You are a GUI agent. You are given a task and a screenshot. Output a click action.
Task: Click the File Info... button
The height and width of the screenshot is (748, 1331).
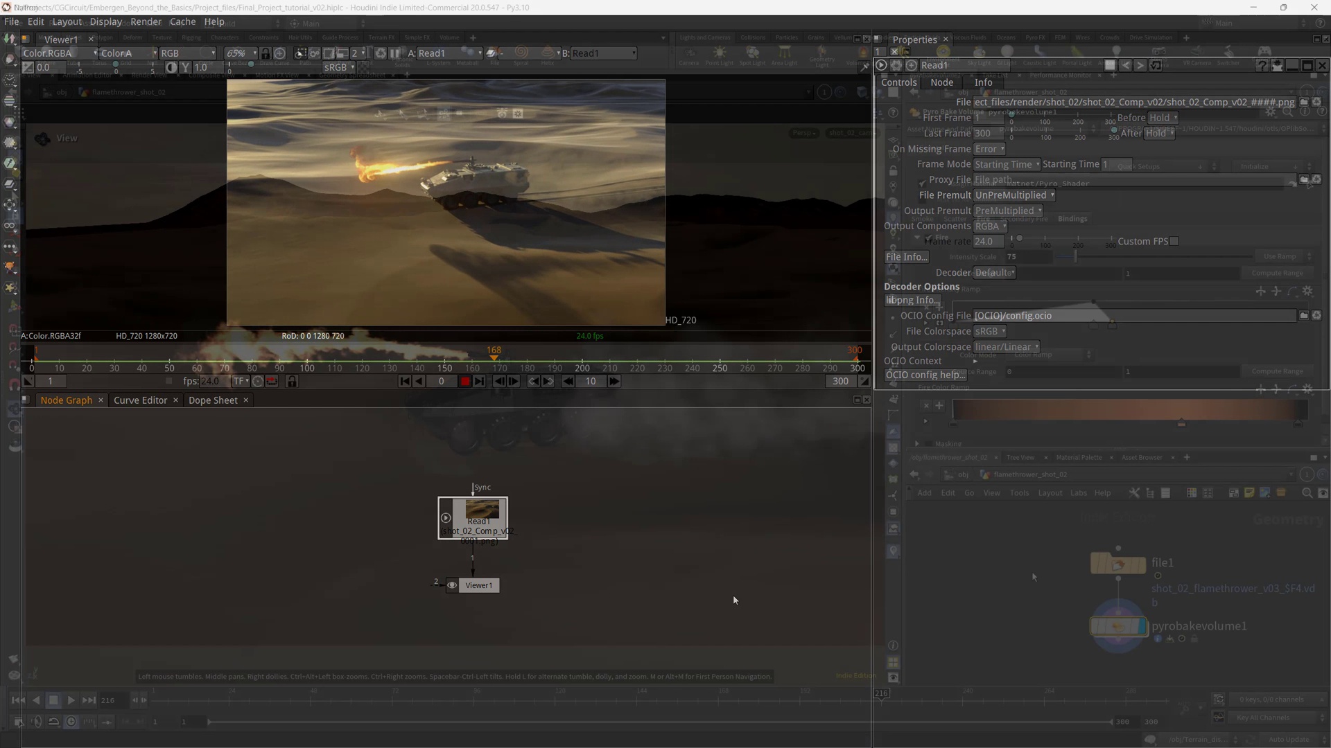pyautogui.click(x=906, y=257)
